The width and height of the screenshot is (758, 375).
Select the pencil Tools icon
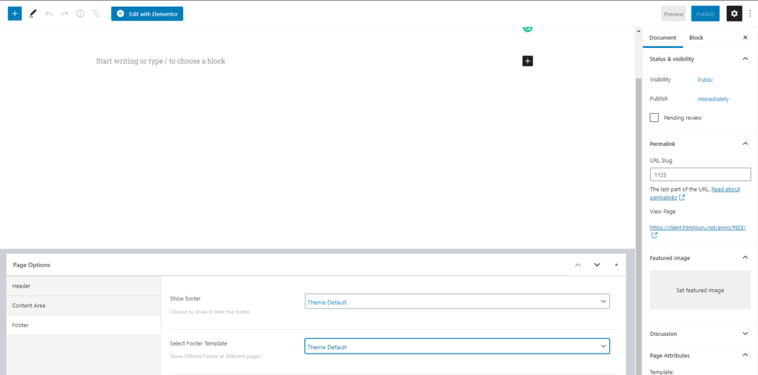[33, 13]
